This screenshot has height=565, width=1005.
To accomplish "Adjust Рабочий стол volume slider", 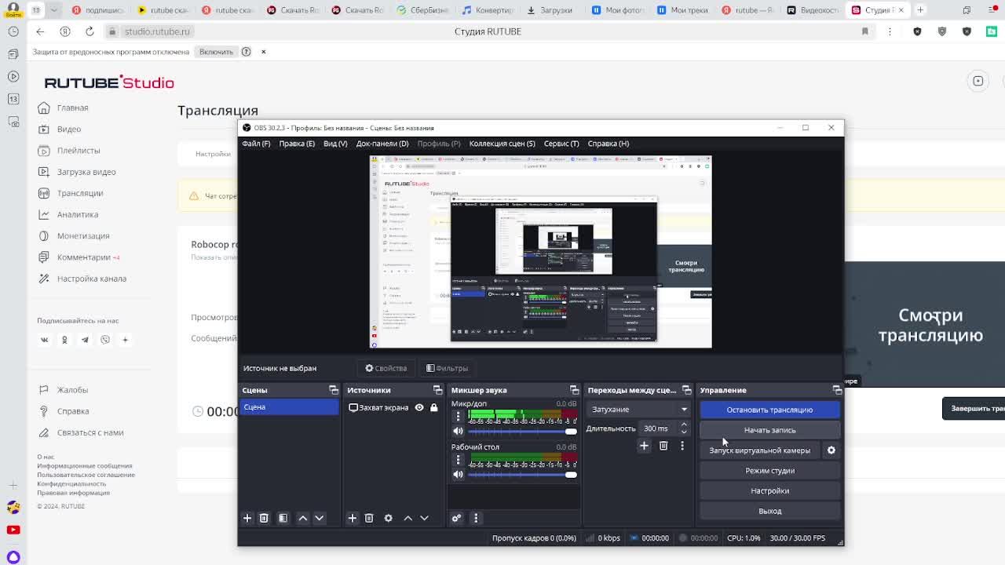I will pos(522,474).
